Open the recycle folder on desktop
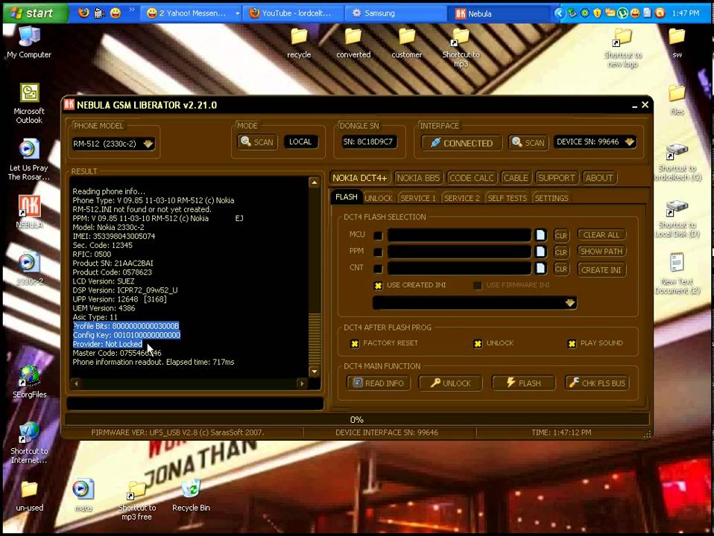The image size is (714, 536). pos(299,42)
